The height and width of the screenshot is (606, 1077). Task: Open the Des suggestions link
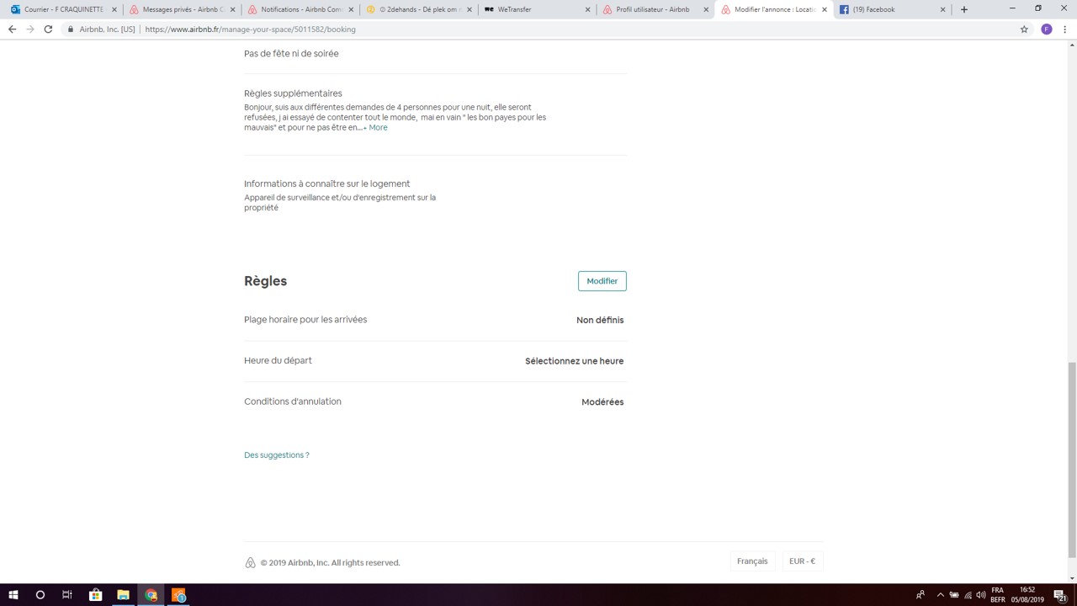tap(276, 454)
